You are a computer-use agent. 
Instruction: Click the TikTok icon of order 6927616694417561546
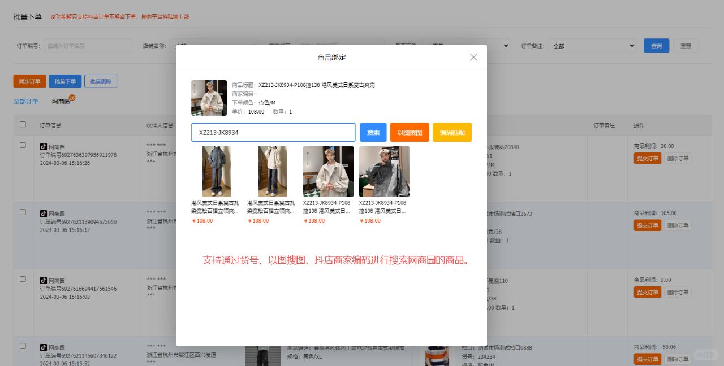click(x=43, y=280)
